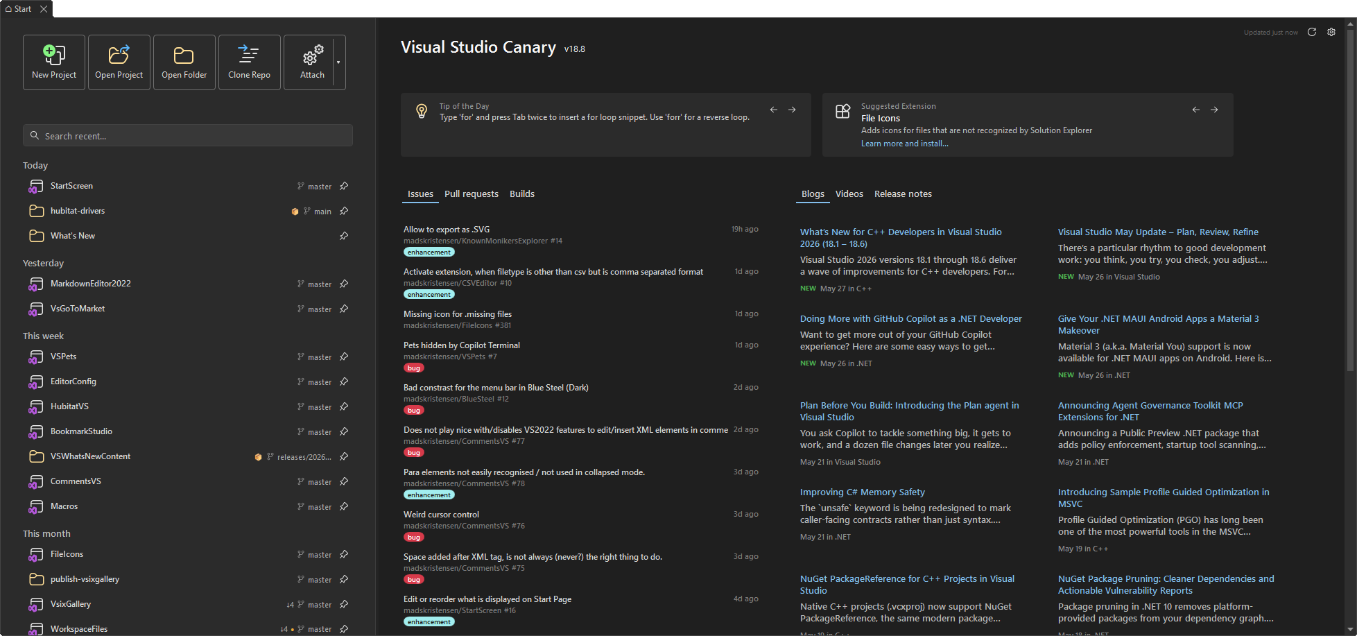Close the Start tab
1357x636 pixels.
point(44,9)
